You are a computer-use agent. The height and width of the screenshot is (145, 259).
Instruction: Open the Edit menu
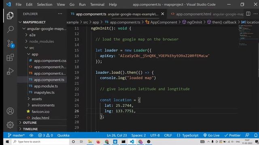[29, 4]
